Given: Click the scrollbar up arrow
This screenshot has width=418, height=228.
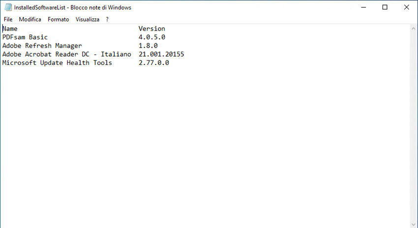Looking at the screenshot, I should pos(414,28).
